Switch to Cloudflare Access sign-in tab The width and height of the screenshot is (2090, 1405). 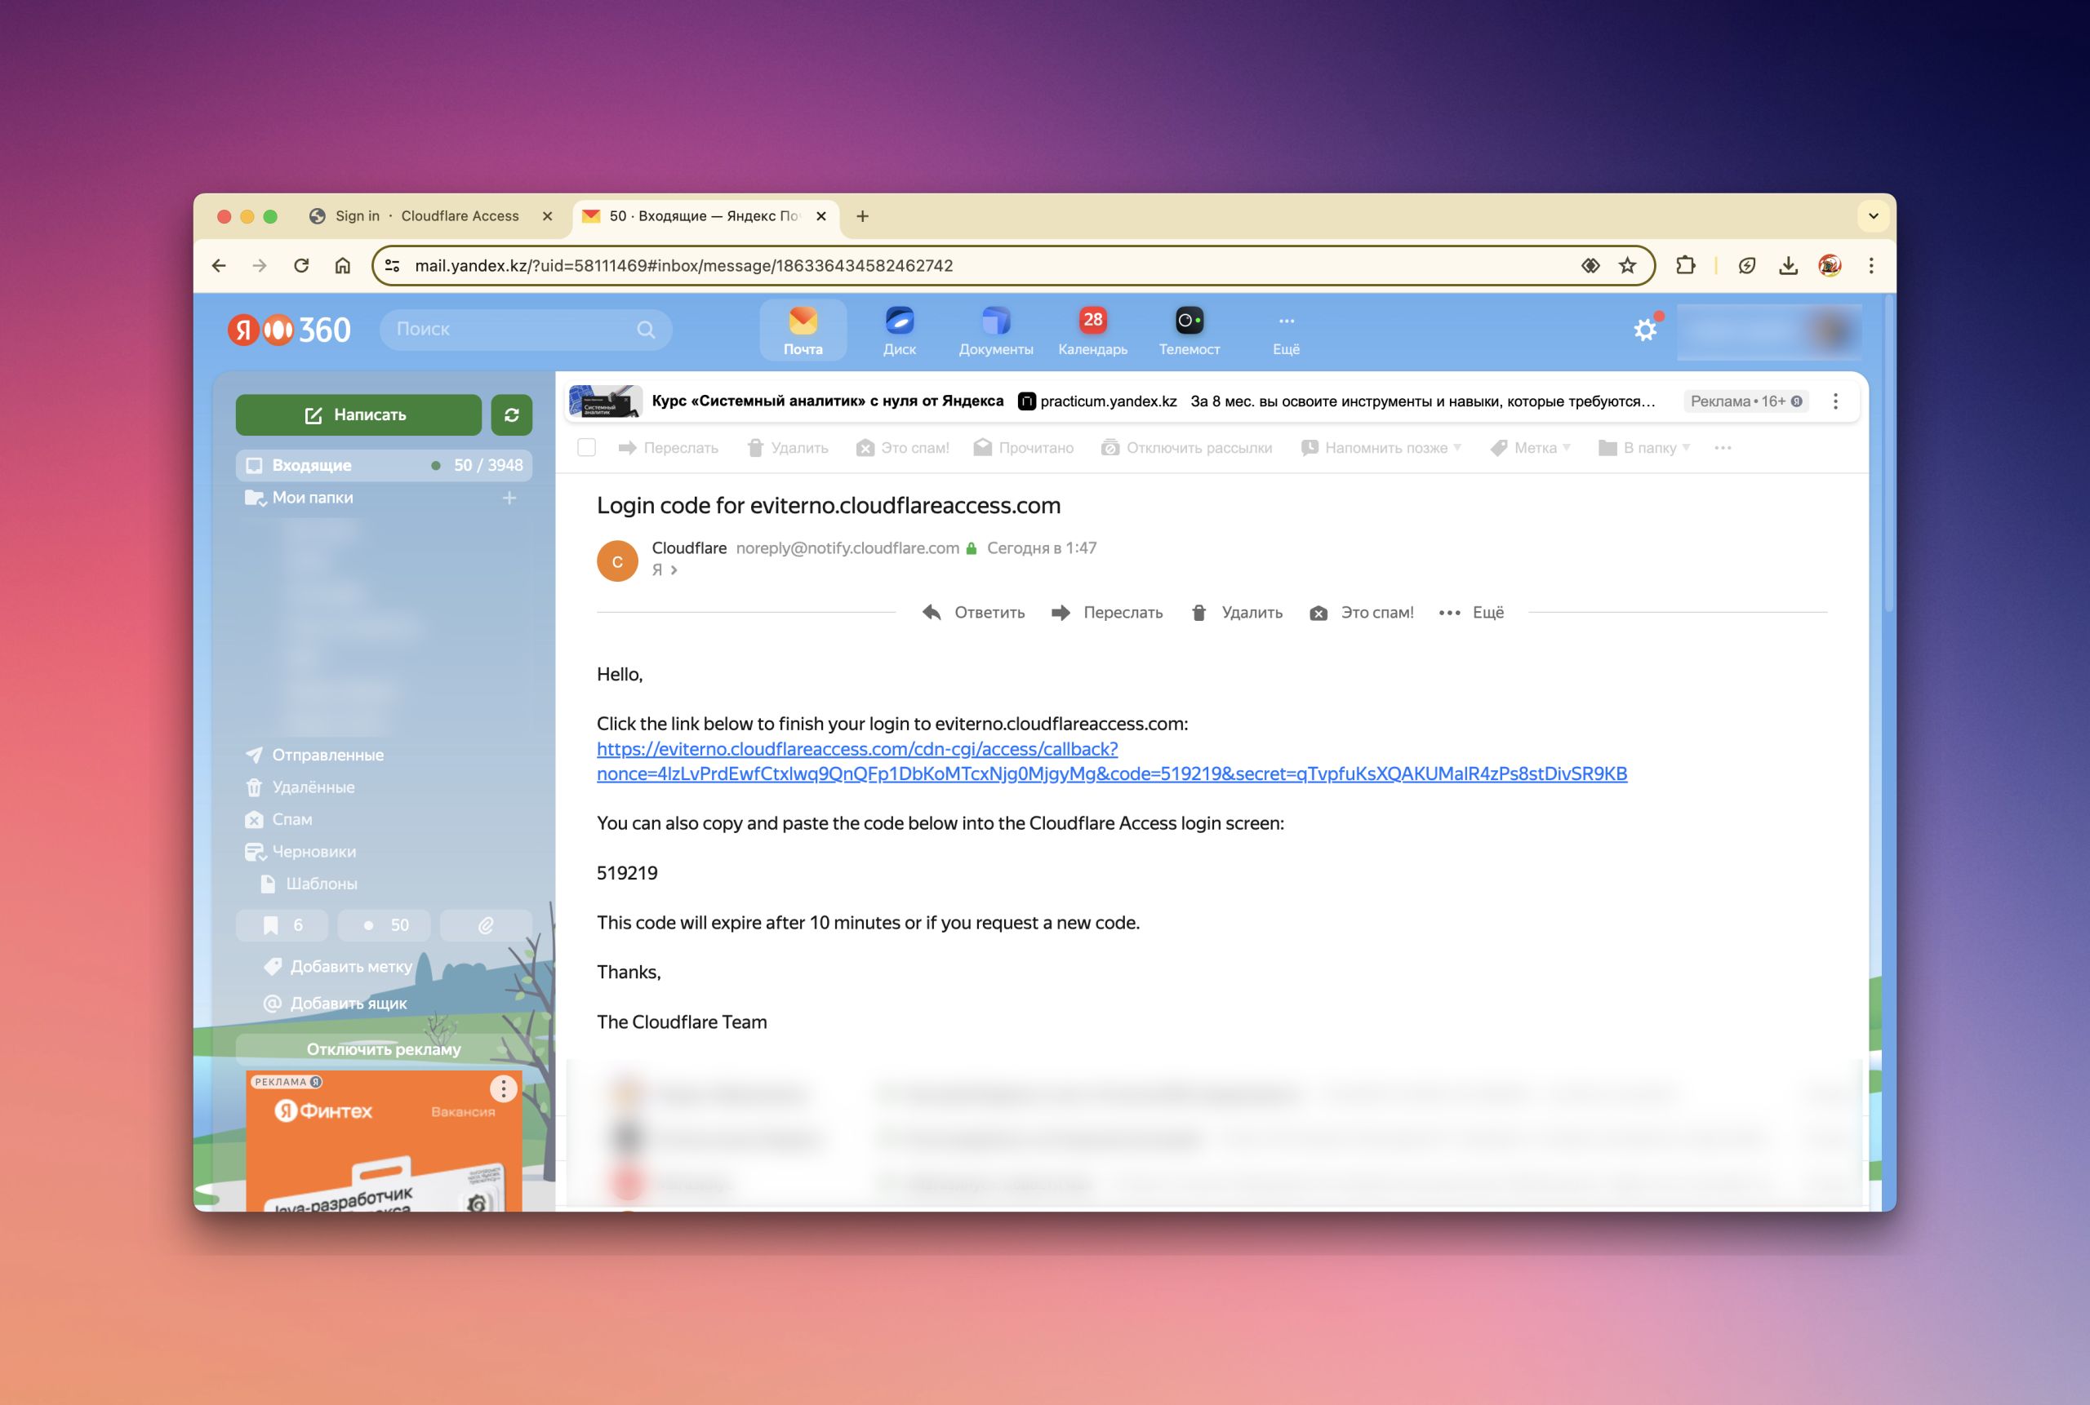[427, 216]
